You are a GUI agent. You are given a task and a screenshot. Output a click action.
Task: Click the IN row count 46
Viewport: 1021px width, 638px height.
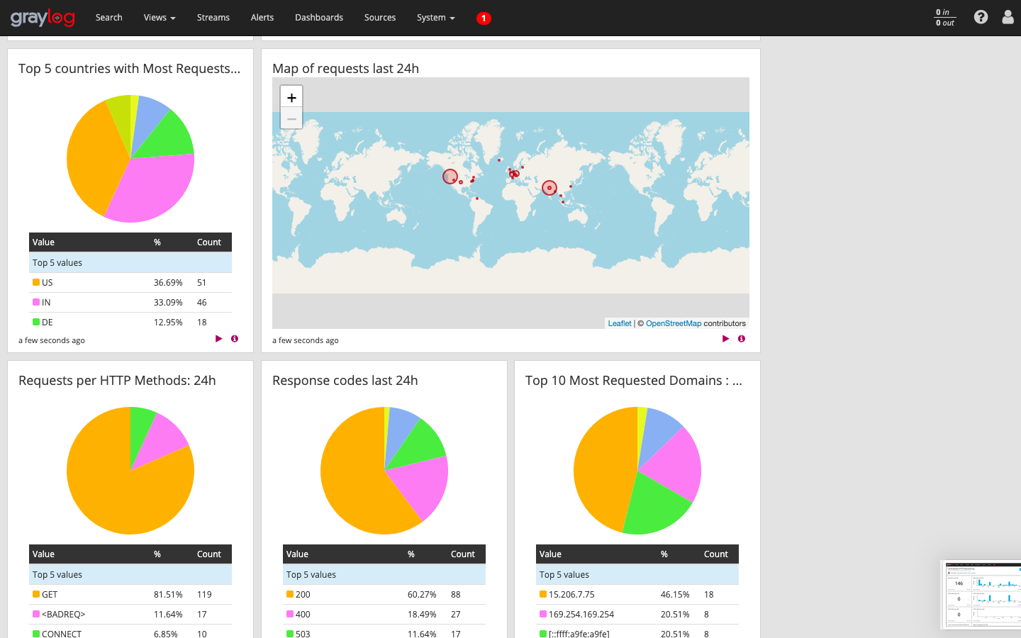[x=202, y=302]
